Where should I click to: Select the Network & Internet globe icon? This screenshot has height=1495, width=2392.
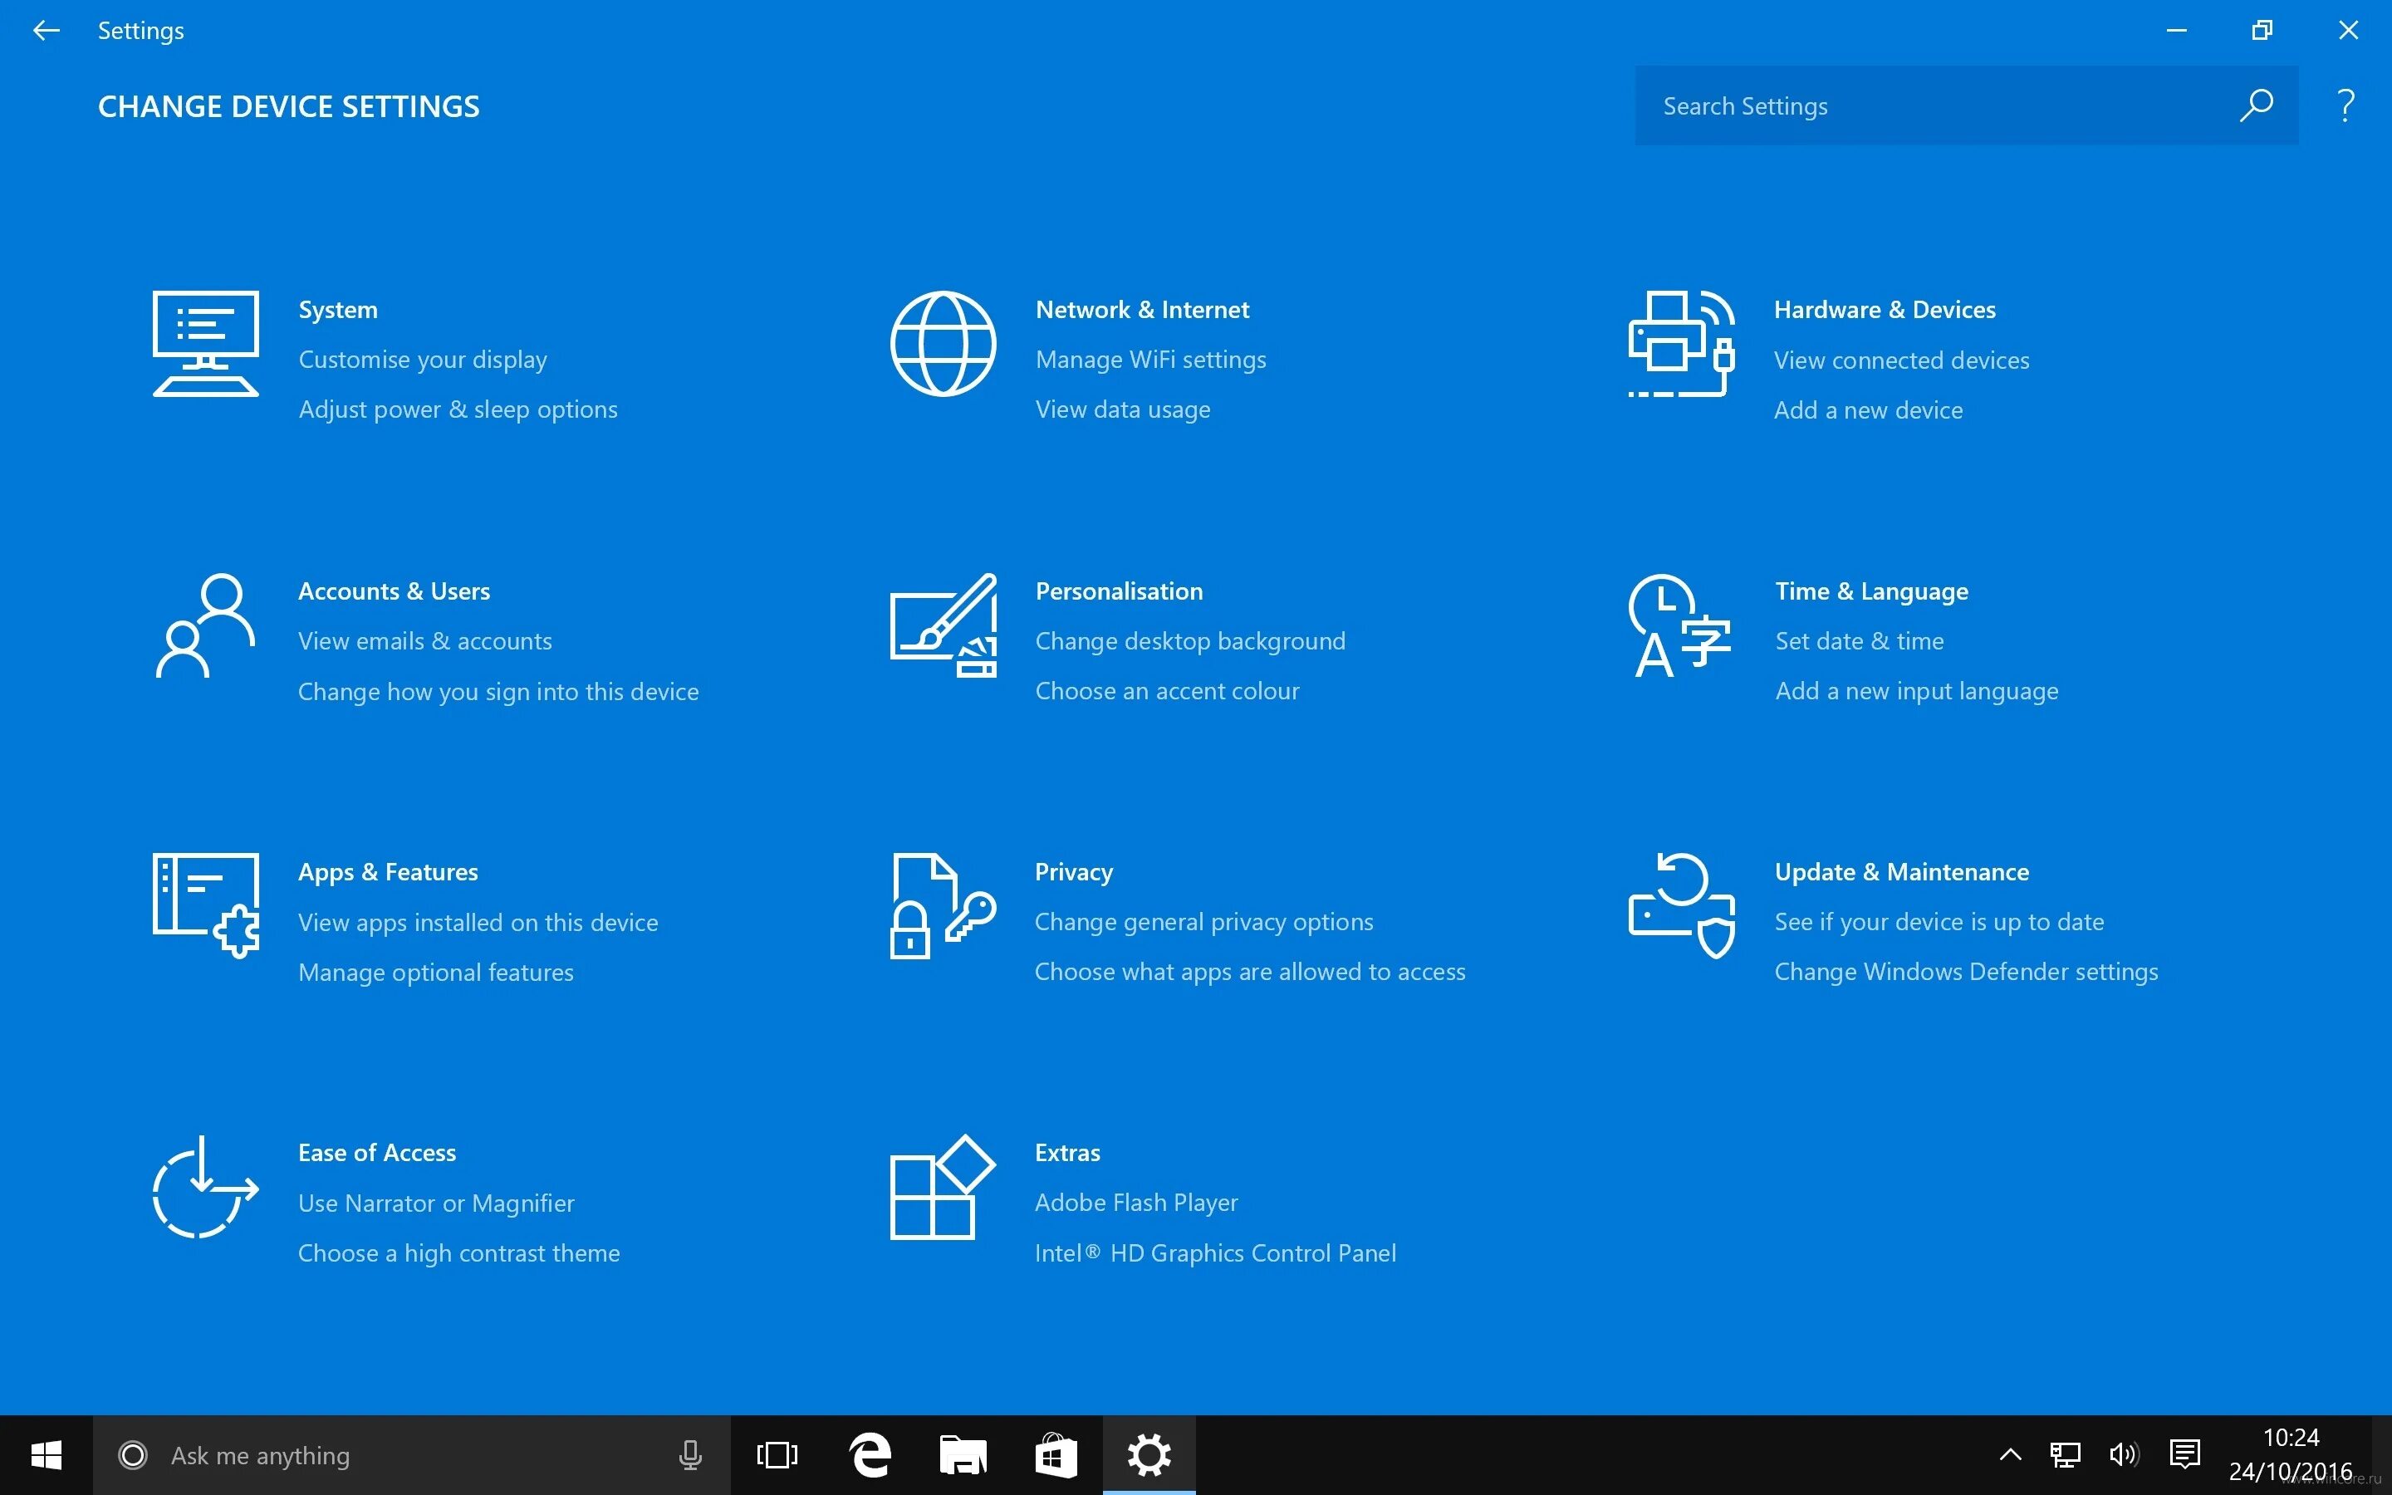pos(941,343)
